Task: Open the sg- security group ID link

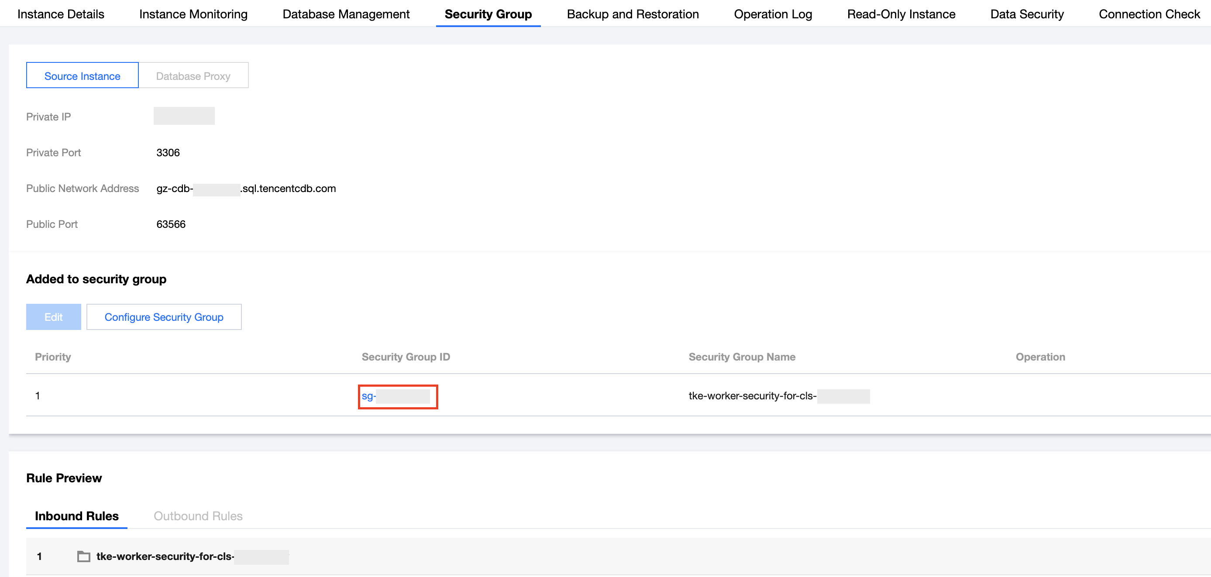Action: [x=368, y=396]
